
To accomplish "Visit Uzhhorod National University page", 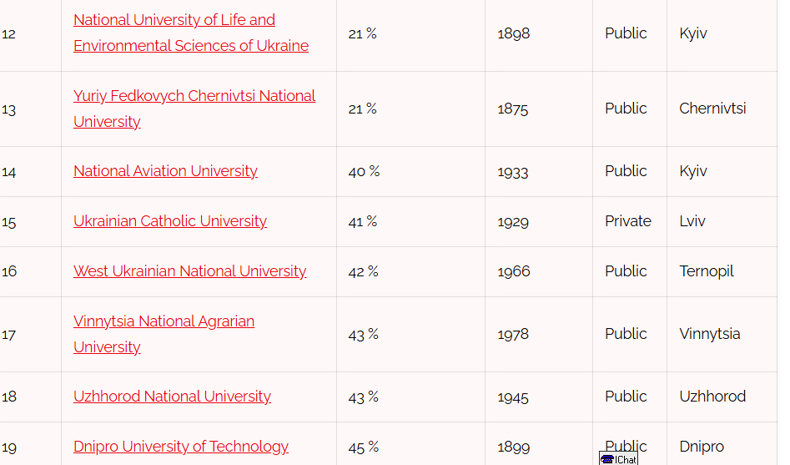I will (x=172, y=397).
